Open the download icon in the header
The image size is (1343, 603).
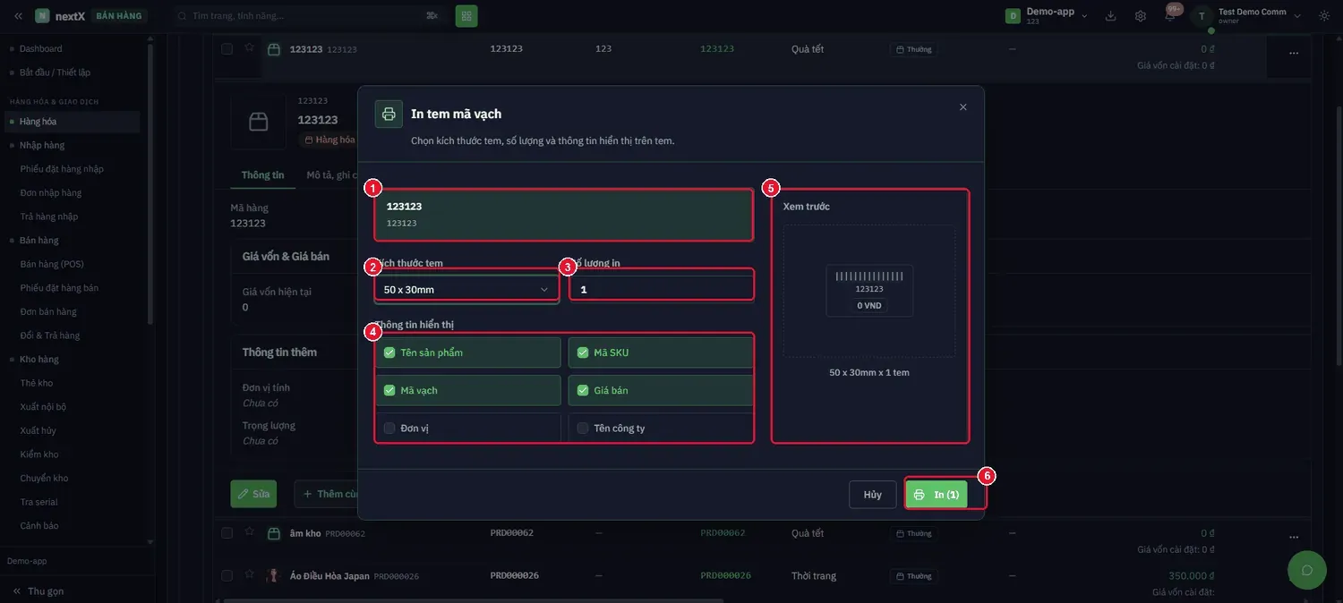point(1111,16)
